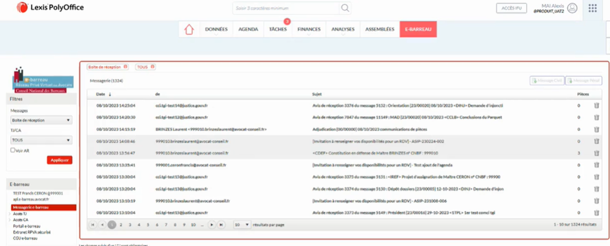610x246 pixels.
Task: Open 'Messagerie e-barreau' in the sidebar
Action: 44,207
